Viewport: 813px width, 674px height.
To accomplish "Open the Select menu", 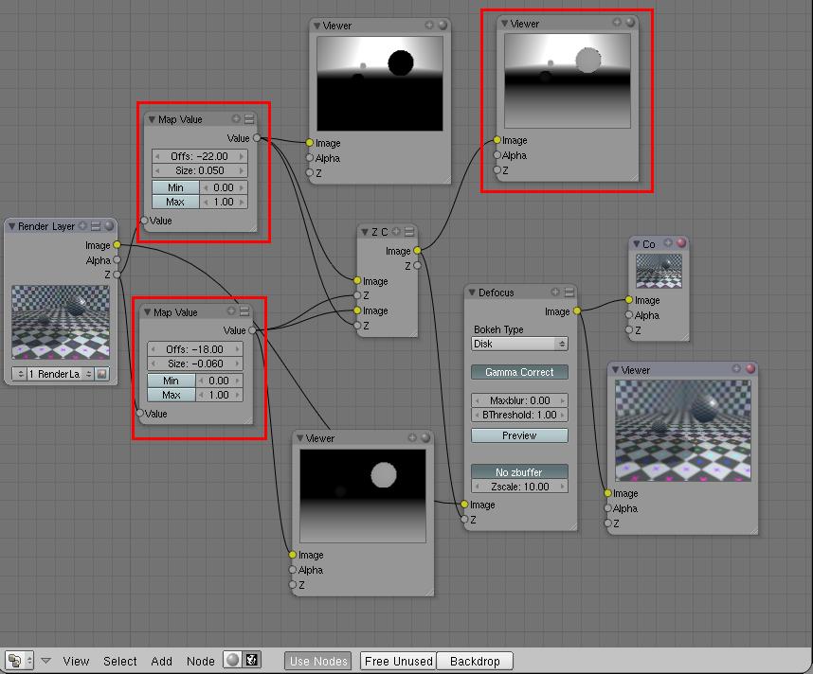I will click(119, 661).
